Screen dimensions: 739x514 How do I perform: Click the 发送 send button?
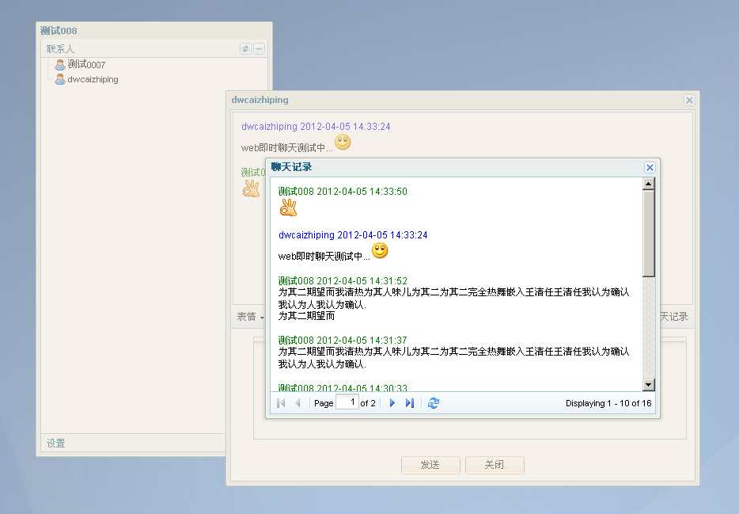[430, 465]
